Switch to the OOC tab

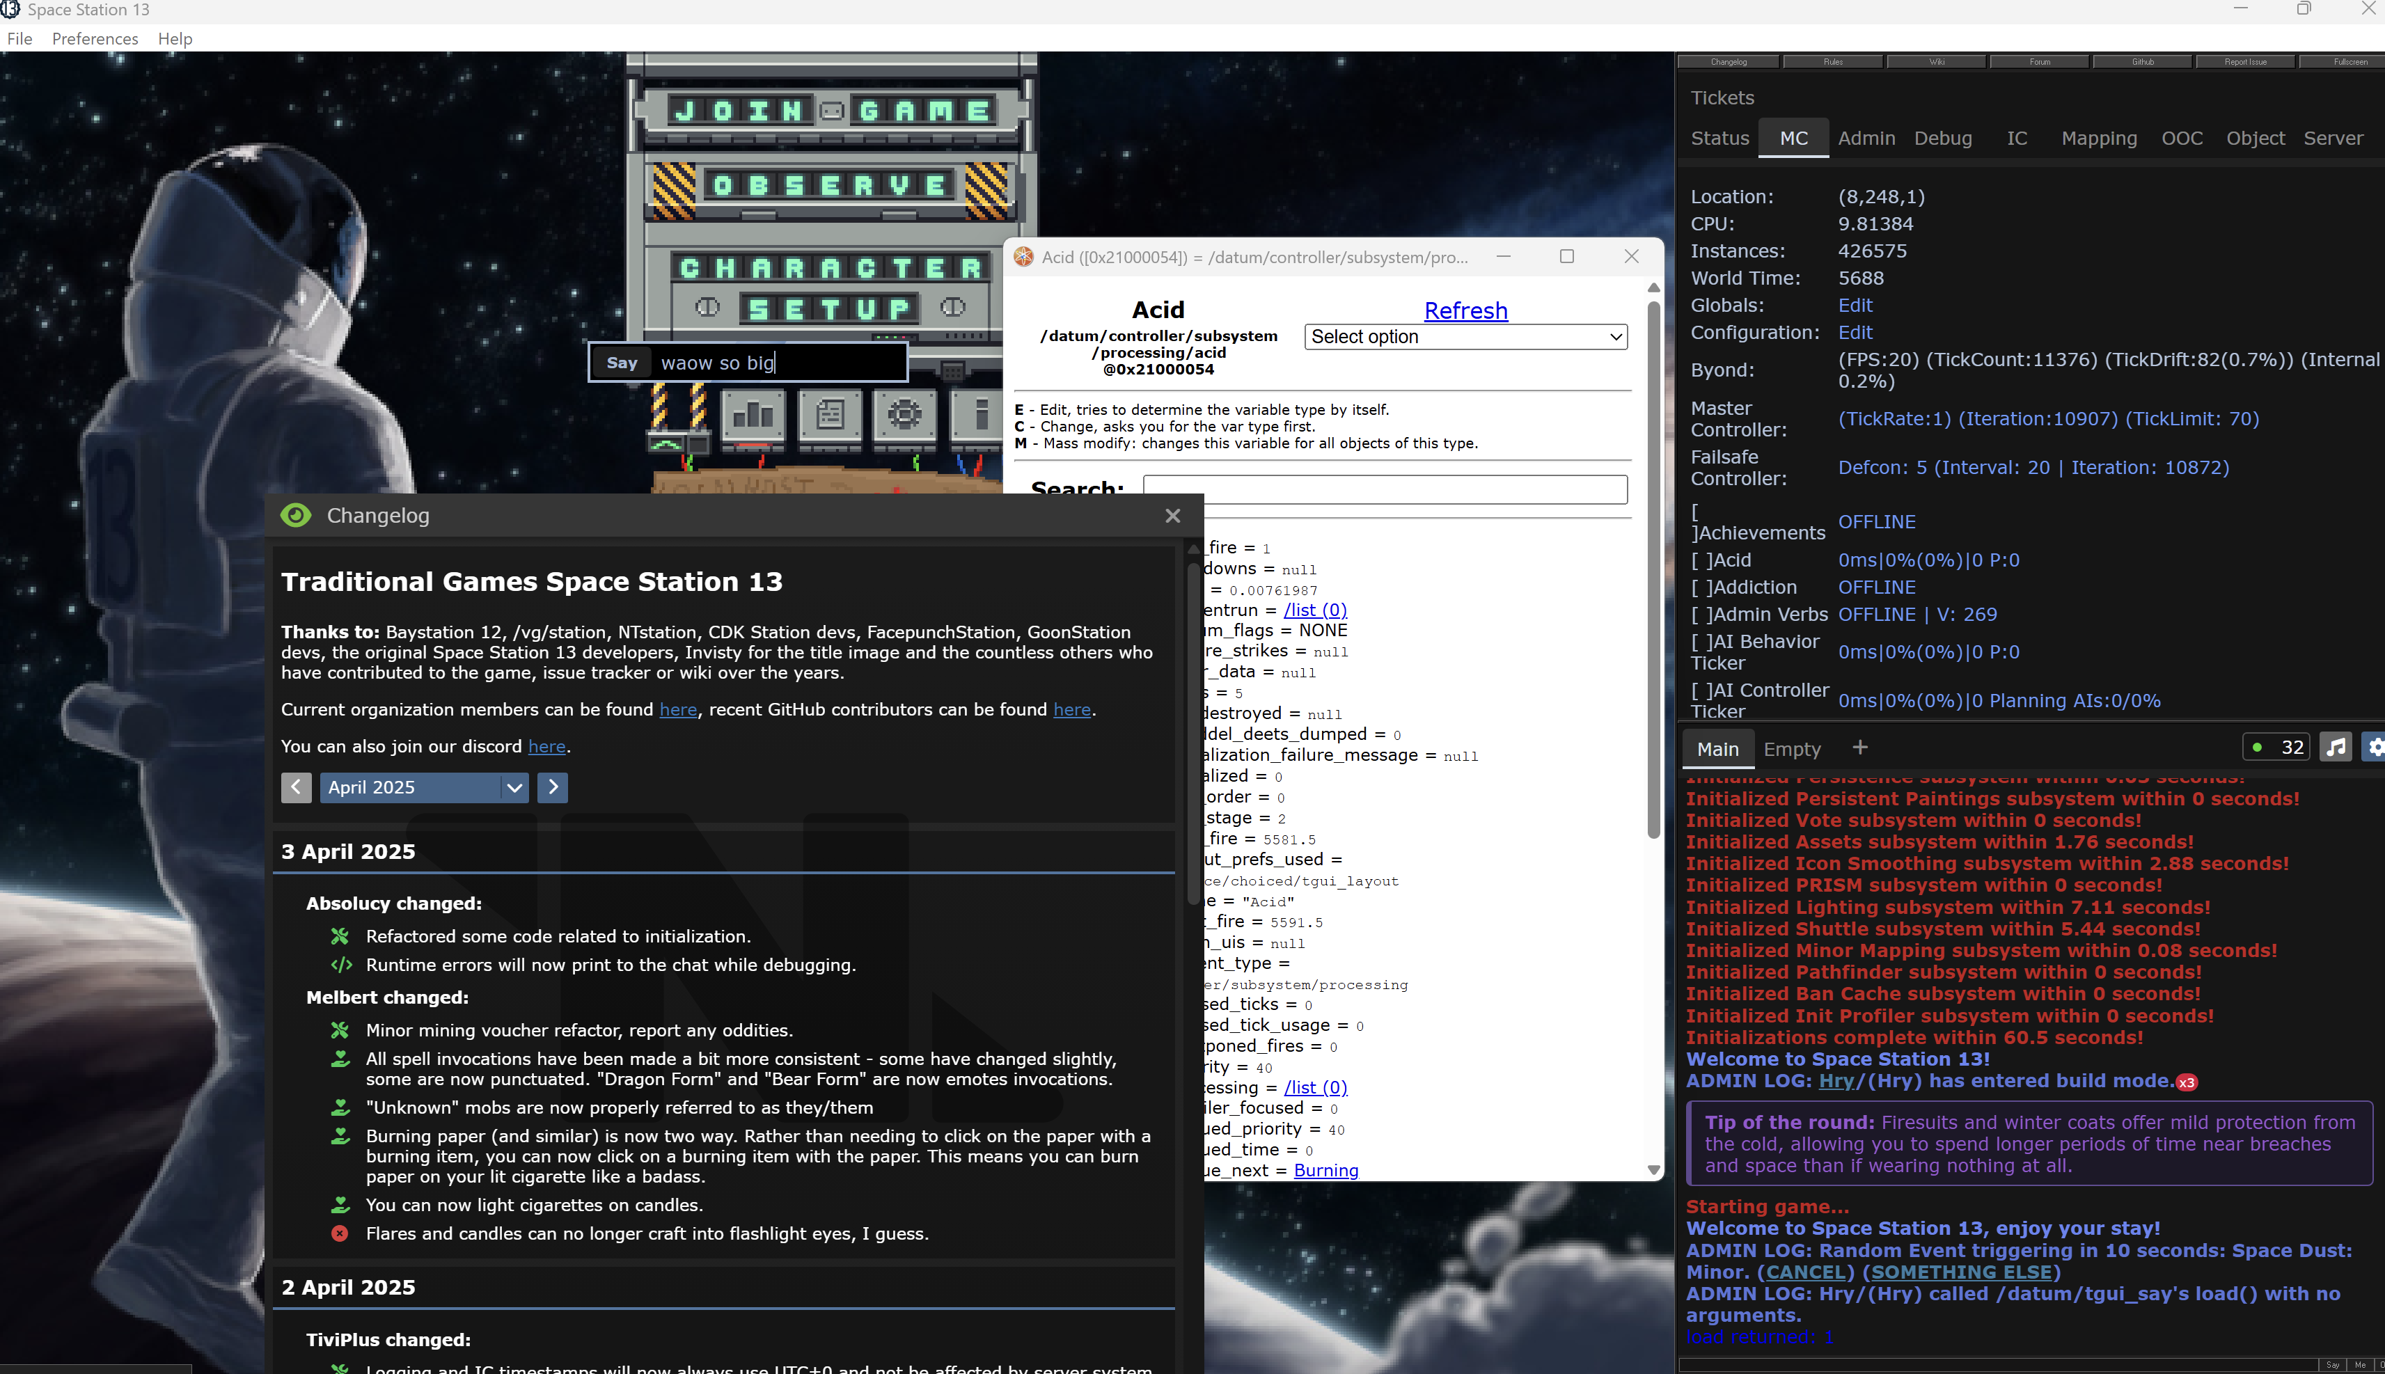(2182, 138)
